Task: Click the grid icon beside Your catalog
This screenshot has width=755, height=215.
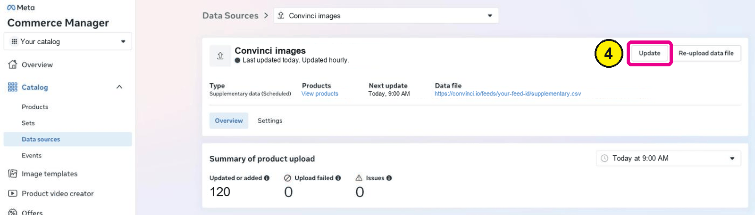Action: point(14,41)
